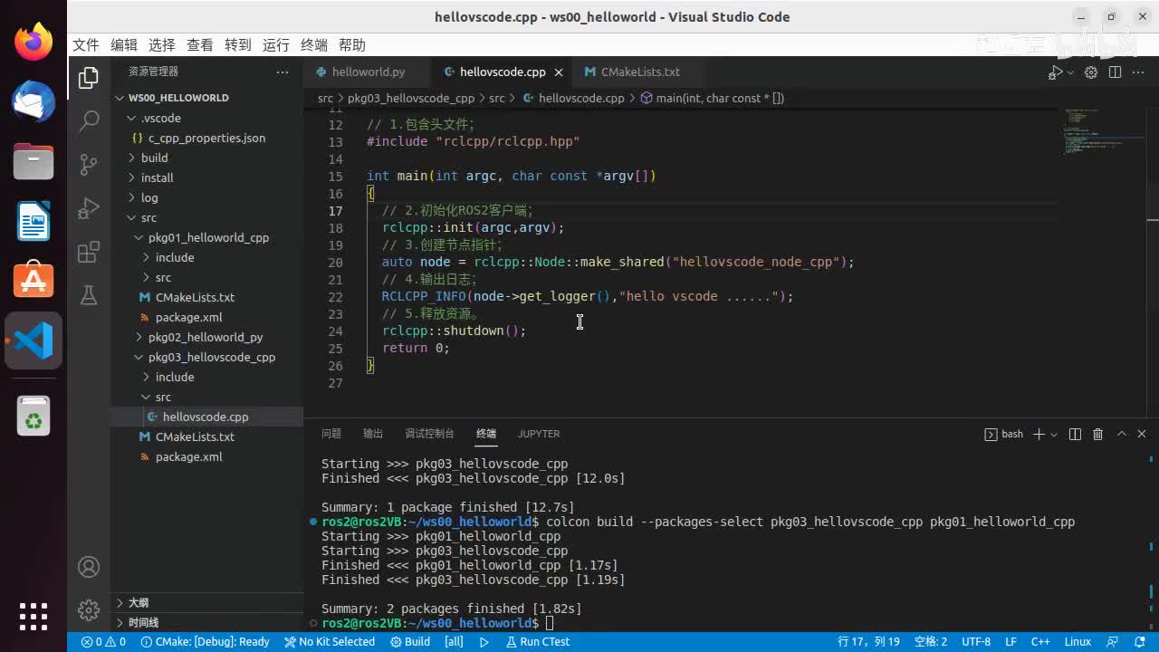Open Run code dropdown arrow in editor toolbar
Image resolution: width=1159 pixels, height=652 pixels.
(1070, 72)
